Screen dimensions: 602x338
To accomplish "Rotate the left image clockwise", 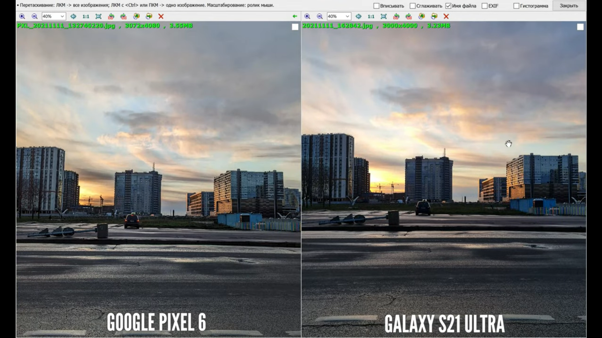I will coord(124,16).
